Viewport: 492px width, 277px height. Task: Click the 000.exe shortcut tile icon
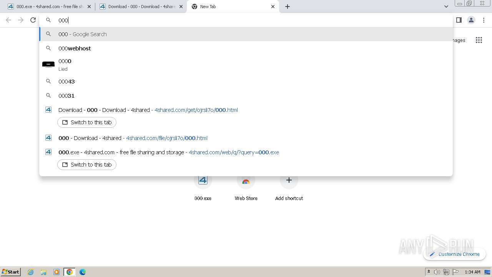(203, 180)
